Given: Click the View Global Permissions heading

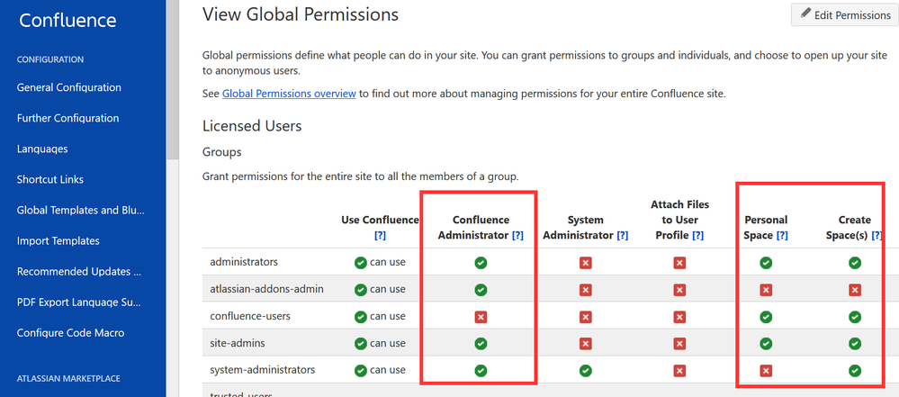Looking at the screenshot, I should pos(301,14).
